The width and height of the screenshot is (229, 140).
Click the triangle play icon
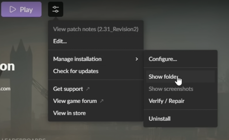coord(12,9)
